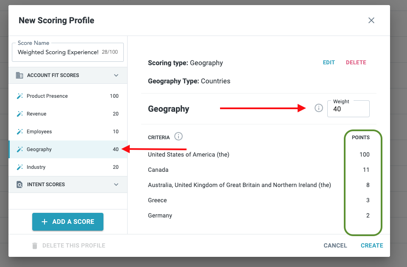The image size is (407, 267).
Task: Click the Industry score wand icon
Action: click(20, 167)
